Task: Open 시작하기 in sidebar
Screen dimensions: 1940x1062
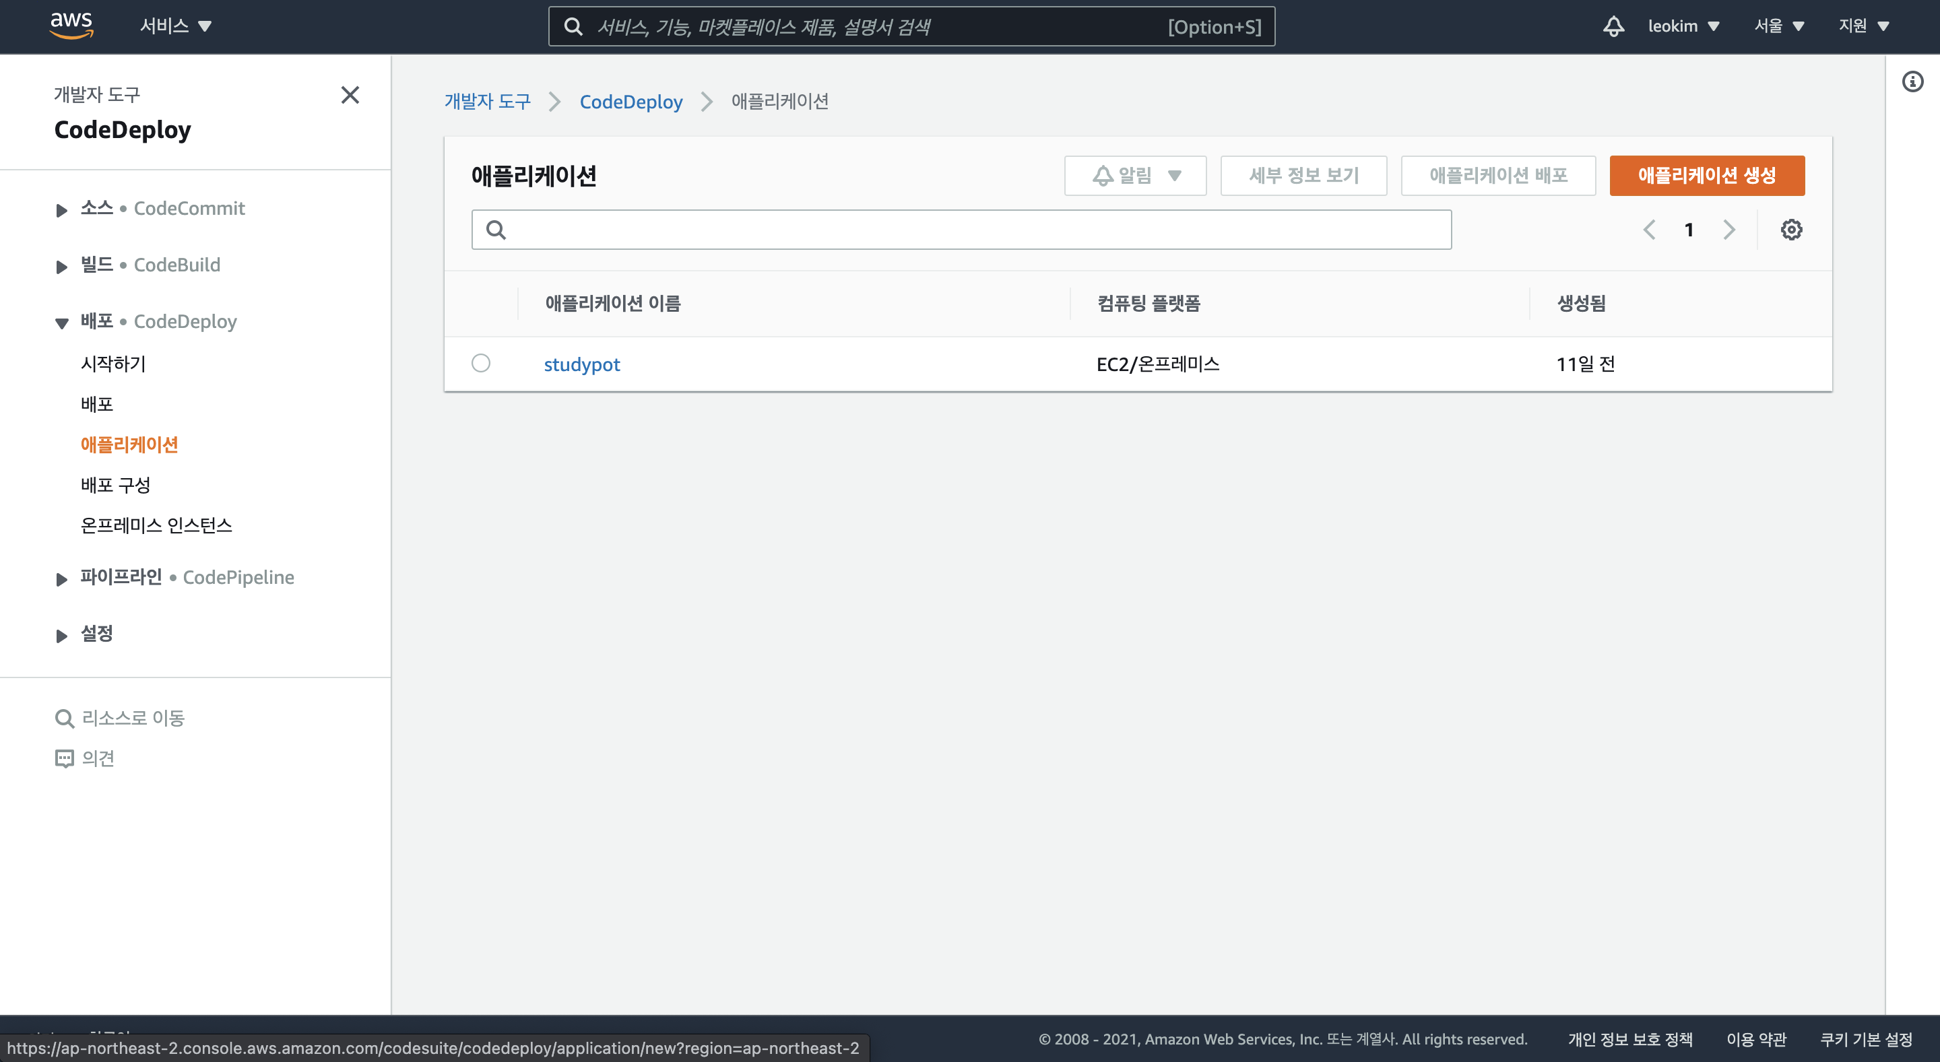Action: (x=113, y=364)
